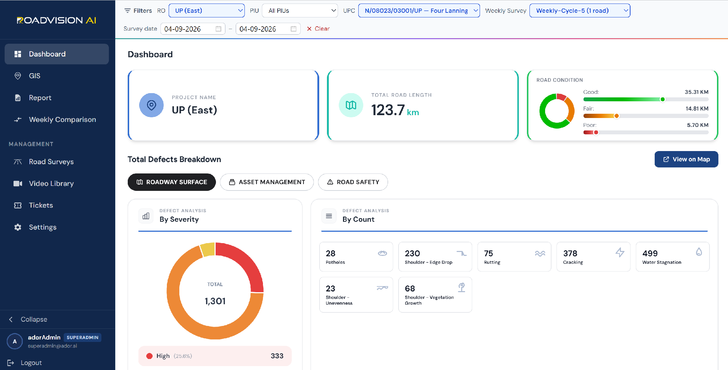Click the Logout icon
Screen dimensions: 728x370
[11, 363]
